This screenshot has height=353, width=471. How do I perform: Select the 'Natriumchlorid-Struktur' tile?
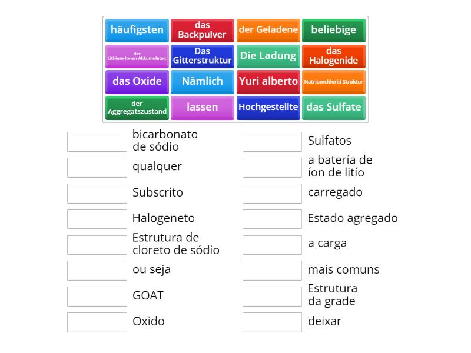334,82
